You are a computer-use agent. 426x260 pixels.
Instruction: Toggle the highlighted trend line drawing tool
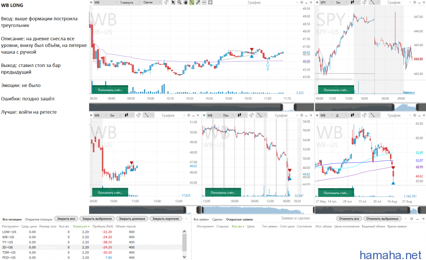(192, 3)
